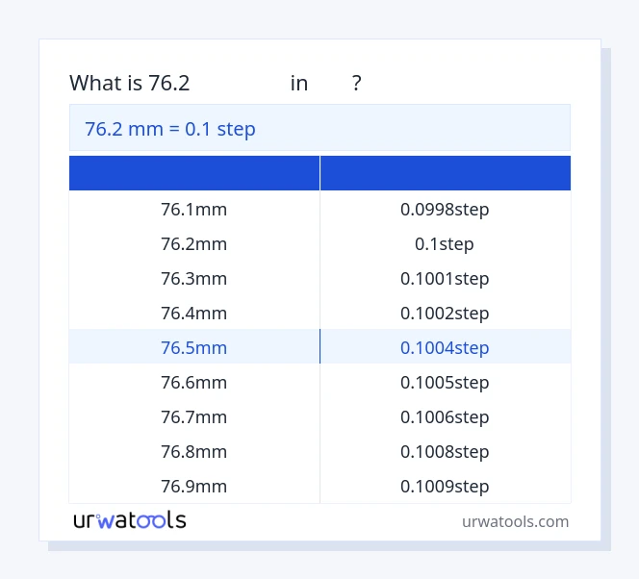Click the highlighted 0.1004step cell
Viewport: 639px width, 579px height.
click(445, 347)
